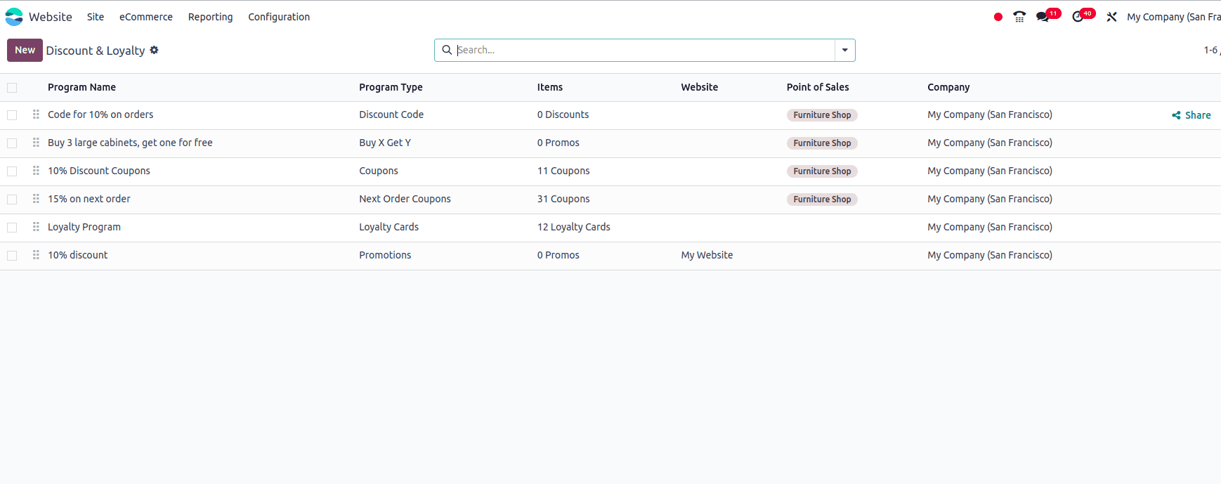The image size is (1221, 484).
Task: Open the eCommerce menu
Action: pos(146,17)
